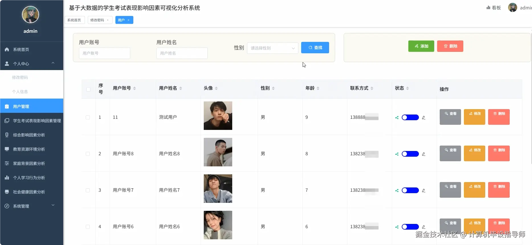The height and width of the screenshot is (245, 532).
Task: Click the status edit pencil in 测试用户 row
Action: [x=424, y=117]
